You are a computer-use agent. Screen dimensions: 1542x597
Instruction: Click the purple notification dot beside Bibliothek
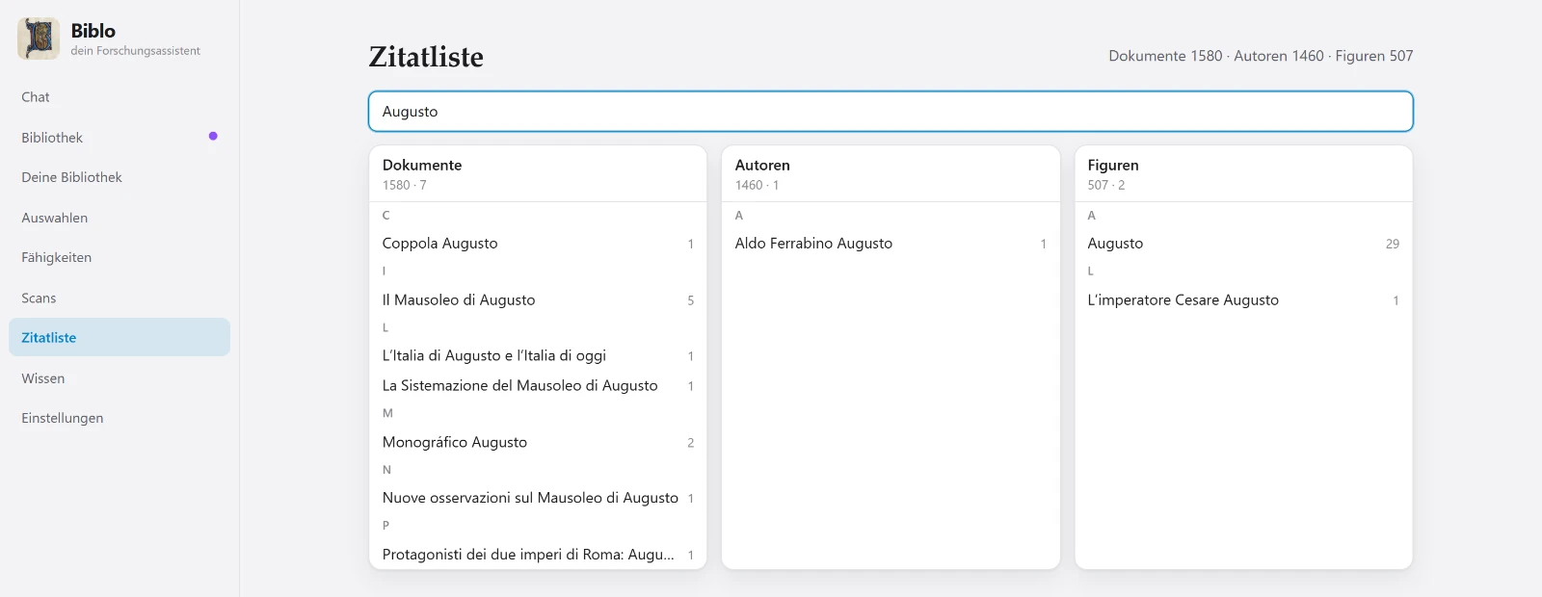point(213,136)
